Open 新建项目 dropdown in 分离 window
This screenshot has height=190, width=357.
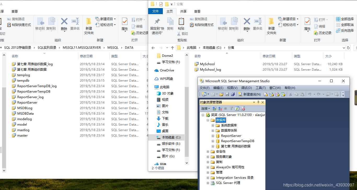(x=288, y=19)
